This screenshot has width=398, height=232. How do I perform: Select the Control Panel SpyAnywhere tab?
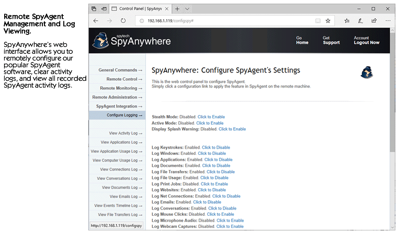pyautogui.click(x=140, y=9)
